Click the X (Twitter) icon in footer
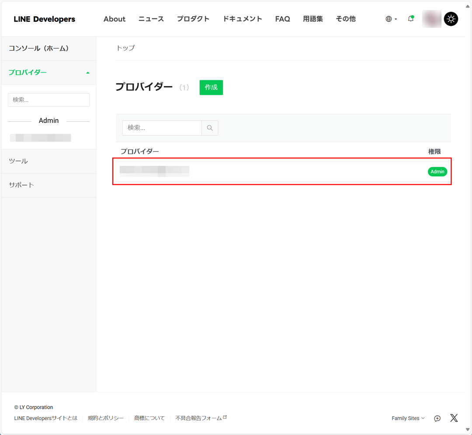Viewport: 472px width, 435px height. pyautogui.click(x=454, y=418)
